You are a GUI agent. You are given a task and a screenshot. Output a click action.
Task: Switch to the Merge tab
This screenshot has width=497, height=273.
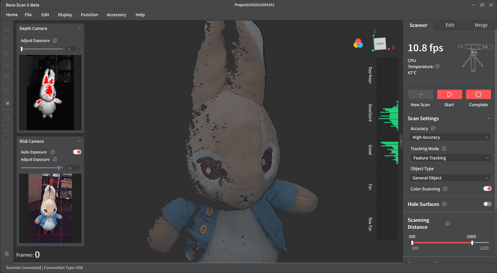coord(481,25)
